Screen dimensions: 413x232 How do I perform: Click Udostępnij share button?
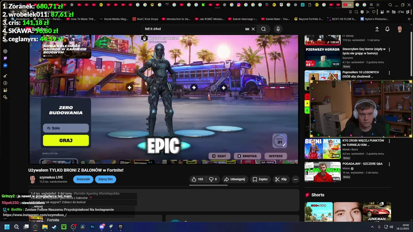tap(235, 179)
